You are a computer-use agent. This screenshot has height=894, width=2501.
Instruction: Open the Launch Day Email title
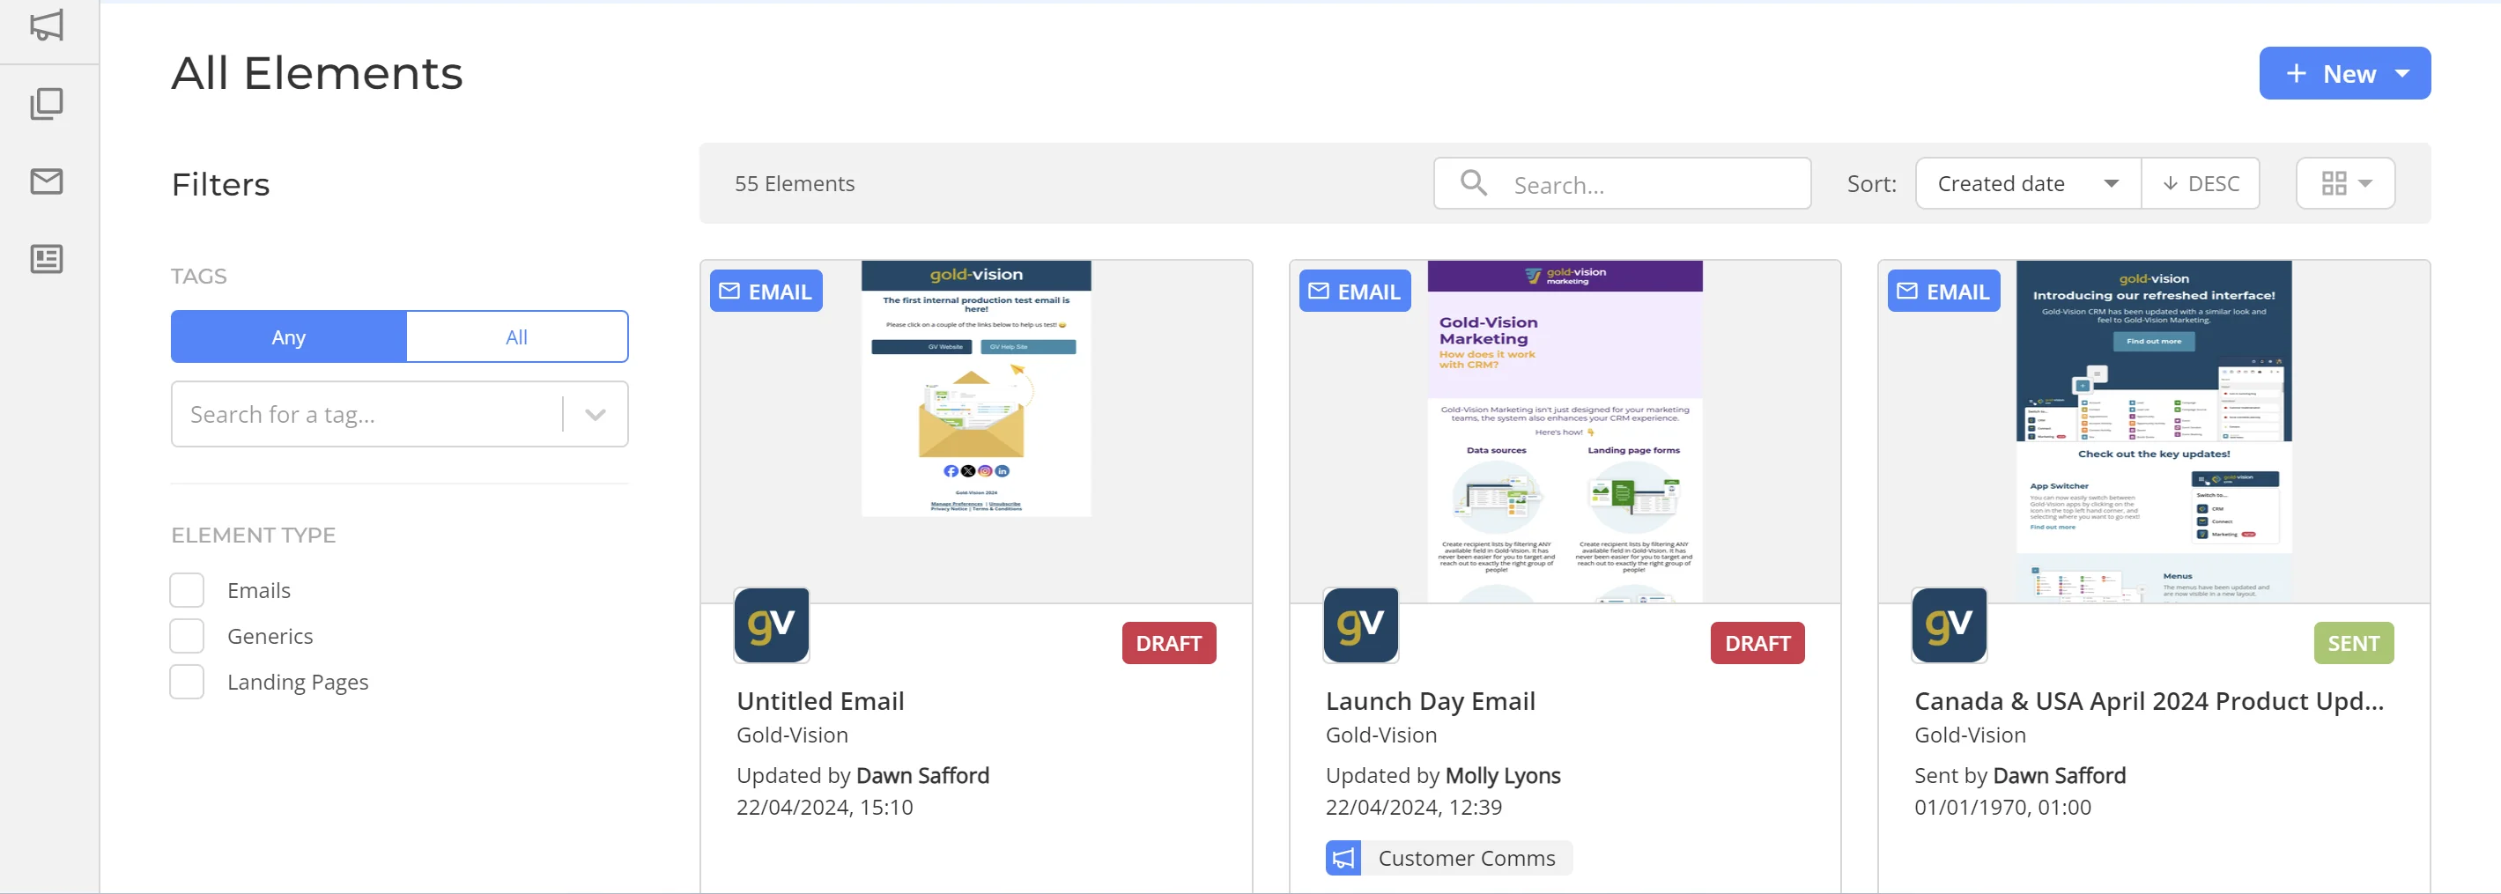[1430, 701]
